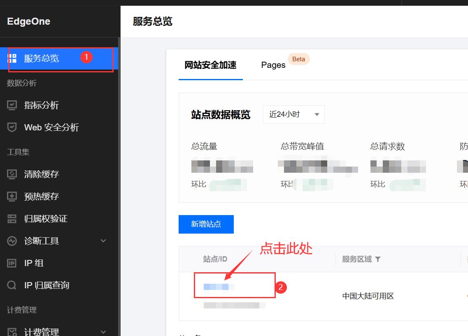Click the 服务总览 grid icon in sidebar
This screenshot has width=468, height=336.
pos(12,58)
